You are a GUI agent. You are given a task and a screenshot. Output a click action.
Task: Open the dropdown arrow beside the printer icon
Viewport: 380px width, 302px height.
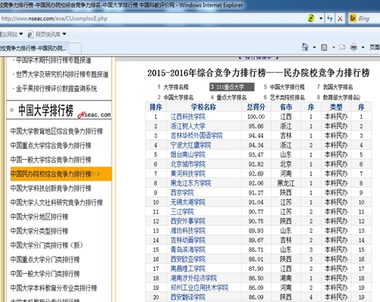[363, 47]
